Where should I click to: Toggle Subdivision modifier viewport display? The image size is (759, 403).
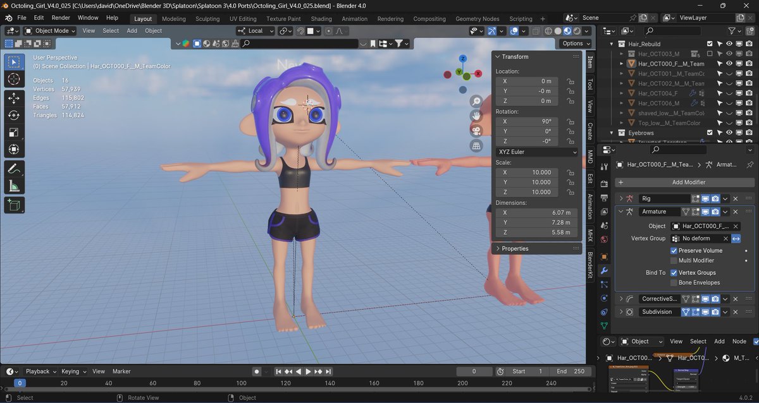click(706, 312)
